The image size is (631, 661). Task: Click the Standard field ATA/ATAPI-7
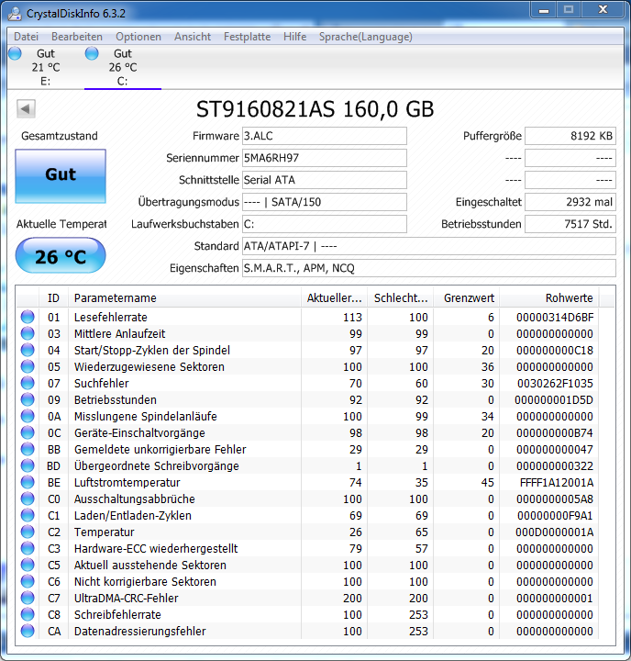tap(429, 246)
